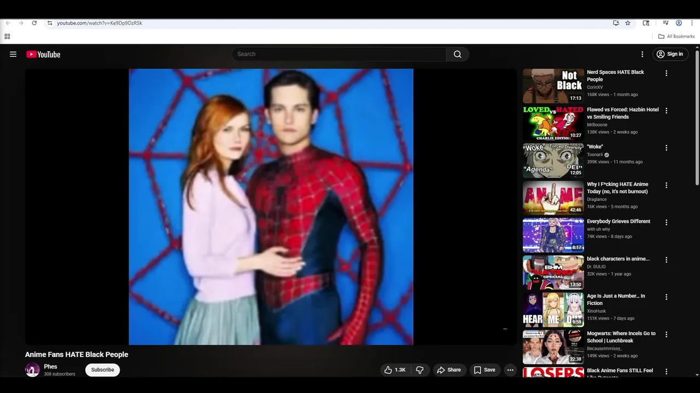
Task: Go to the YouTube home logo
Action: point(43,54)
